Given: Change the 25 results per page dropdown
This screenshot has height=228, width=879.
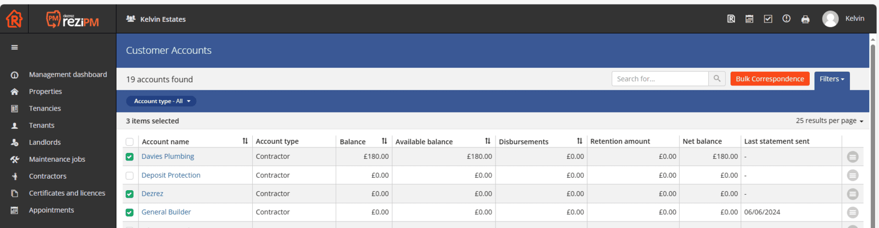Looking at the screenshot, I should coord(830,121).
